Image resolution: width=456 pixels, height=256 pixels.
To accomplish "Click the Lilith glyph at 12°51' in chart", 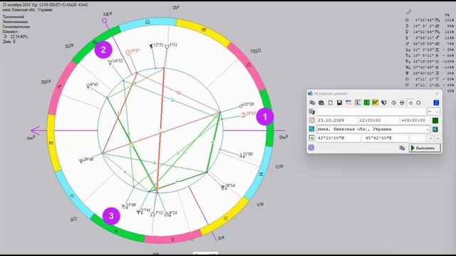I will tap(151, 46).
